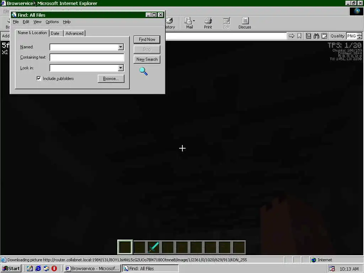Image resolution: width=364 pixels, height=273 pixels.
Task: Open the Help menu in Find window
Action: pyautogui.click(x=66, y=22)
